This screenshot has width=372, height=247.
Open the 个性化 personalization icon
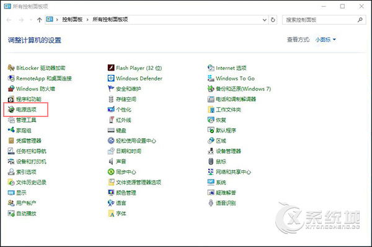[111, 110]
